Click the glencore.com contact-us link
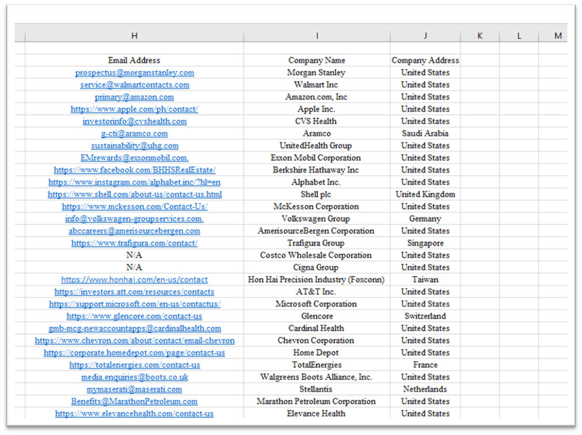Image resolution: width=582 pixels, height=435 pixels. [x=134, y=316]
